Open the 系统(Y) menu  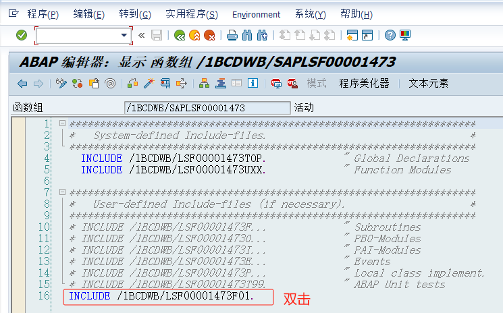point(310,14)
